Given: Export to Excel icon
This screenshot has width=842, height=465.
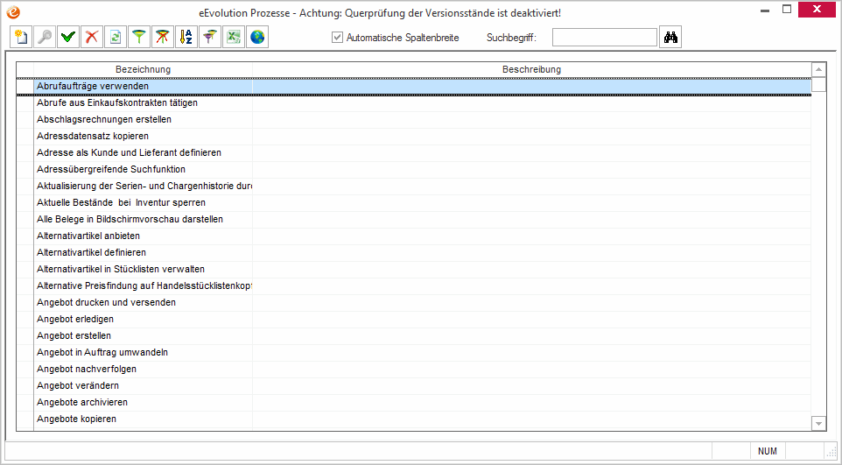Looking at the screenshot, I should tap(234, 37).
